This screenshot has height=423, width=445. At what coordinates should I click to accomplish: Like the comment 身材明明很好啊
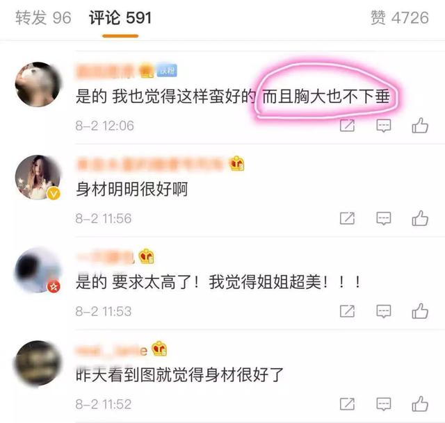[x=420, y=218]
